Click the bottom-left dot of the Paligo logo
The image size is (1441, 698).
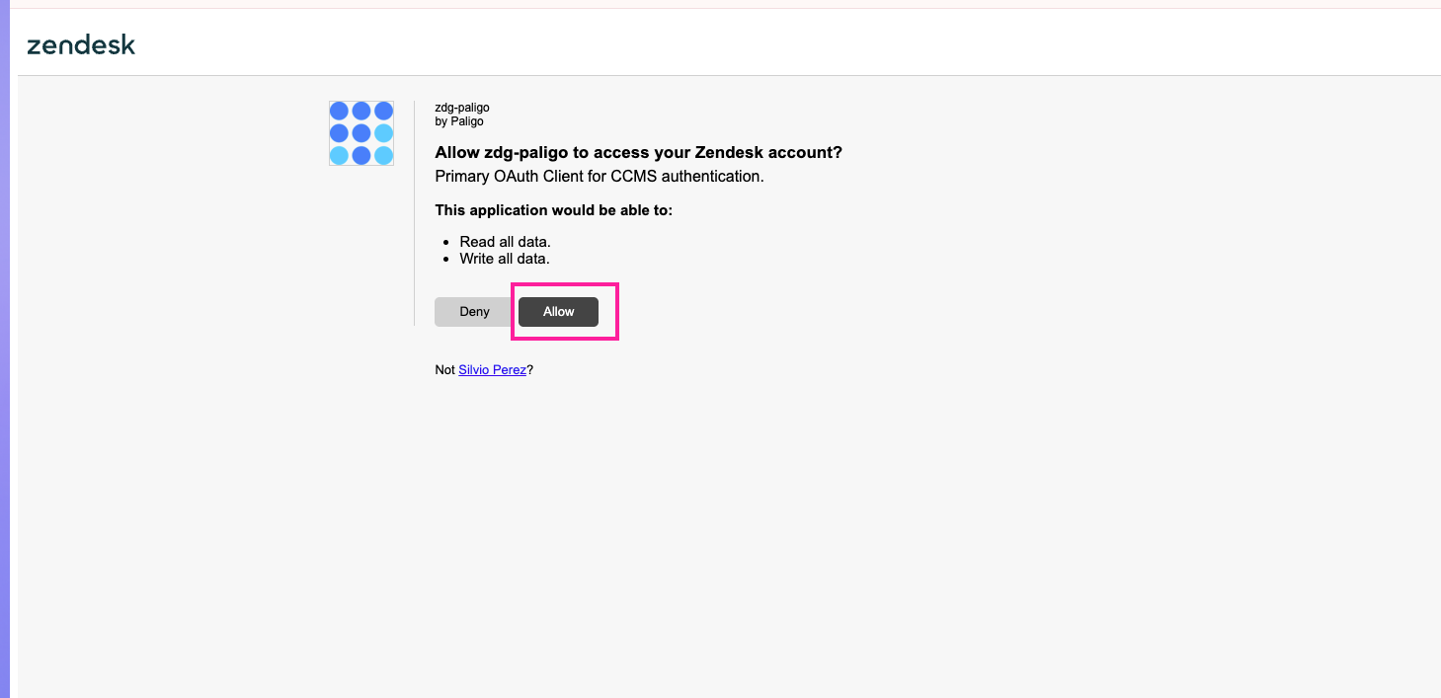(338, 155)
